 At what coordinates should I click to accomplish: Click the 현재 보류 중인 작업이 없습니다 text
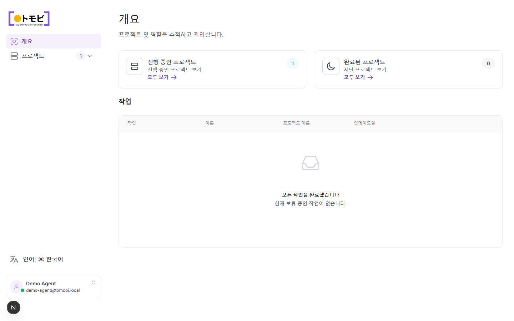[x=311, y=203]
